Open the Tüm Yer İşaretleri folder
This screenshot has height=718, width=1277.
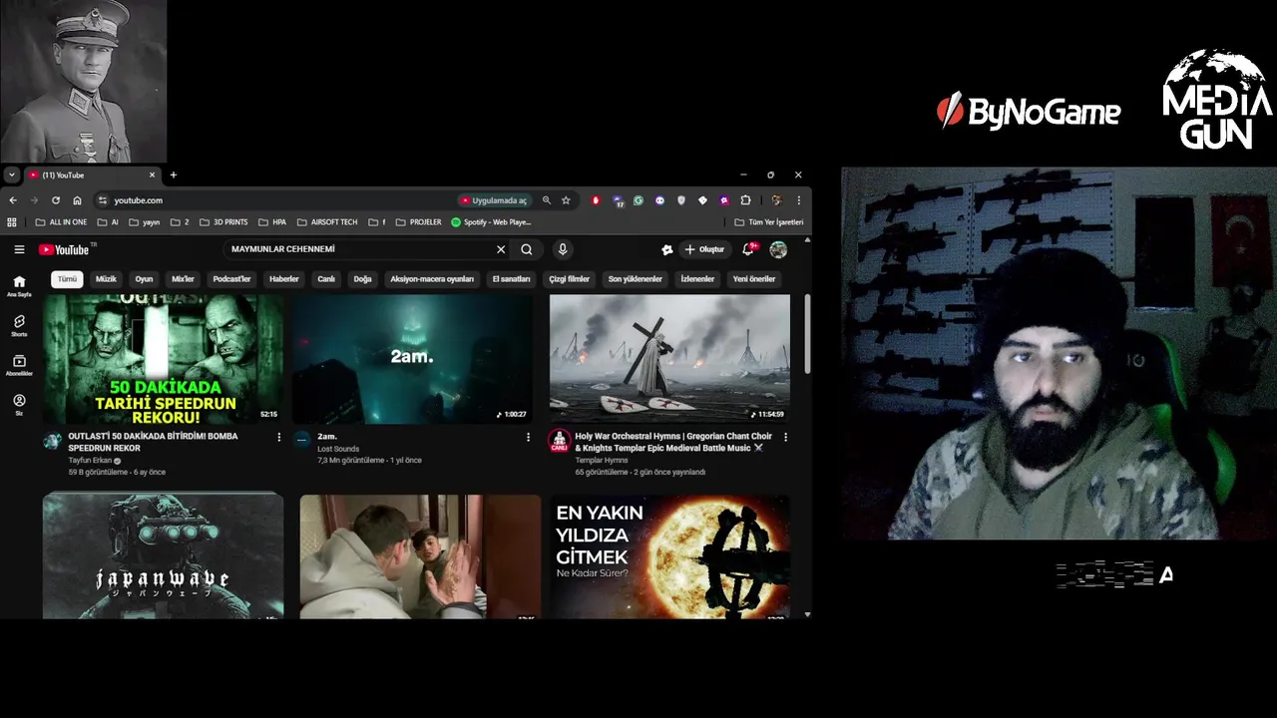pos(769,222)
